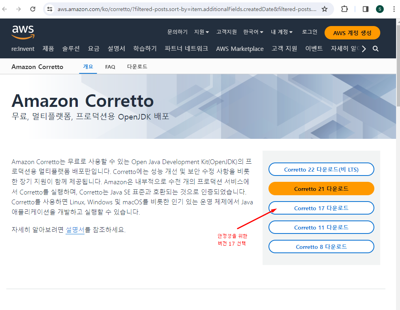Click the address bar URL field
The width and height of the screenshot is (400, 310).
click(187, 9)
